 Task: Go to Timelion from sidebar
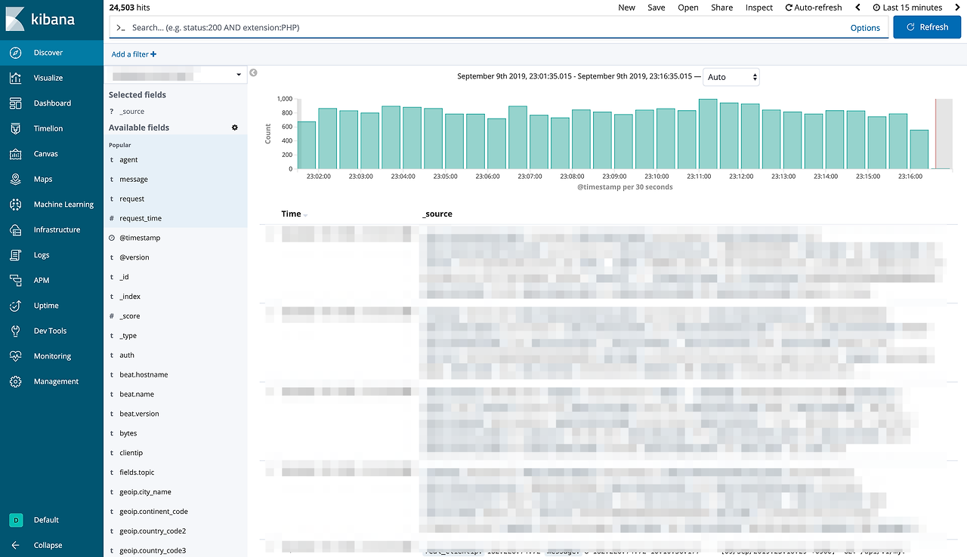[16, 128]
